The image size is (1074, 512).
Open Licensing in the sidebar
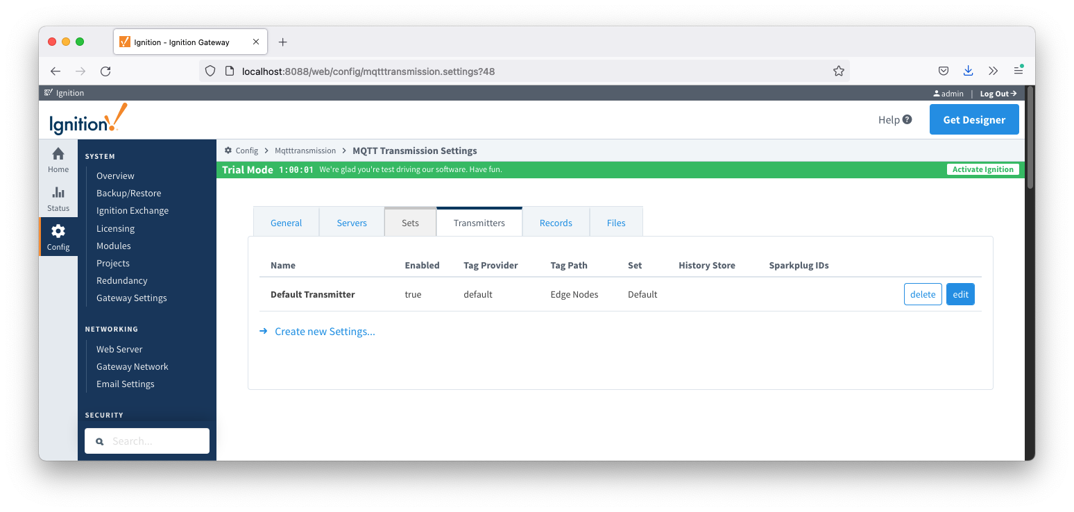pyautogui.click(x=115, y=228)
